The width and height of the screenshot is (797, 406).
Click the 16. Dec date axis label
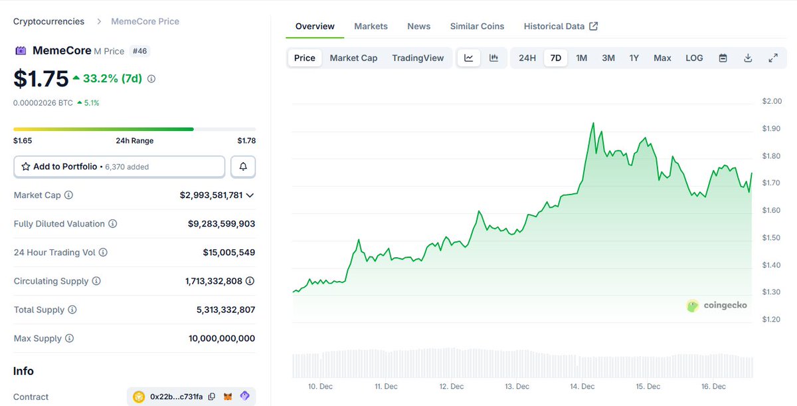pos(714,387)
